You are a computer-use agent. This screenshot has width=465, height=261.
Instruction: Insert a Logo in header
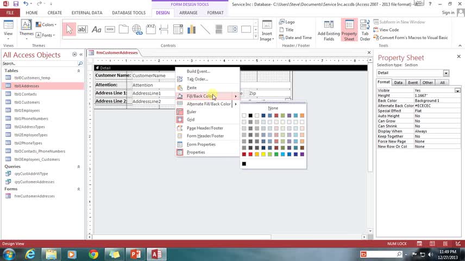point(287,22)
